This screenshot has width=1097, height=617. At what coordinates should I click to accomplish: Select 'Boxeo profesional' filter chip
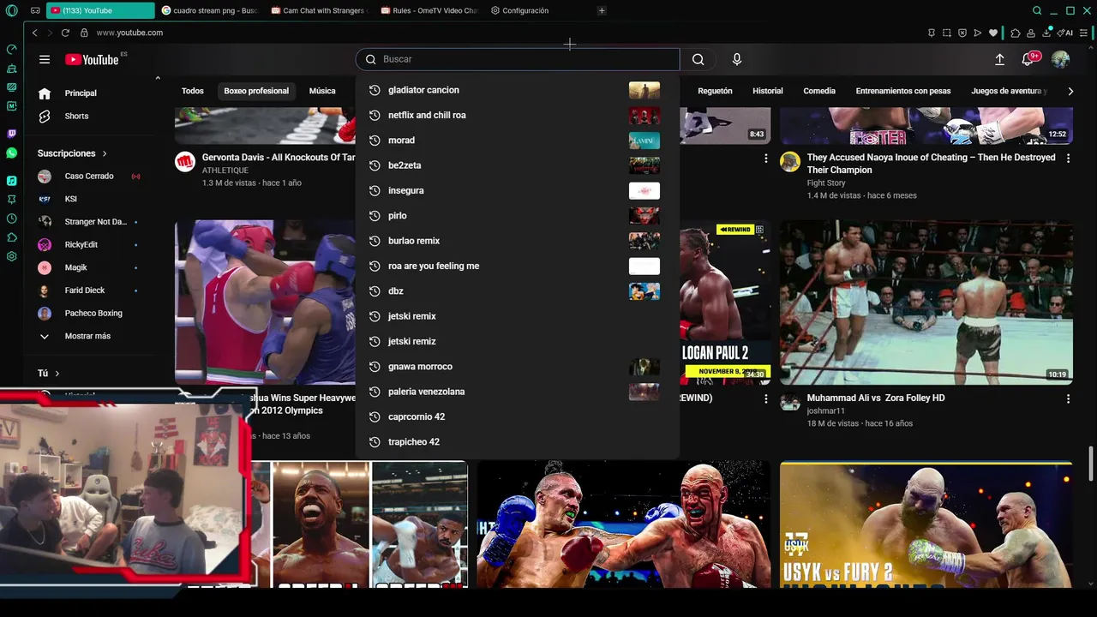point(256,91)
